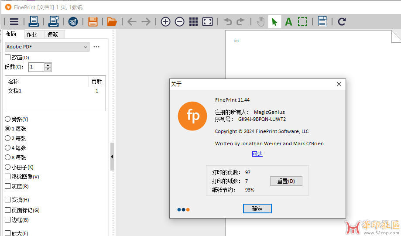Select the dashed rectangle selection tool
This screenshot has height=236, width=401.
(x=302, y=22)
